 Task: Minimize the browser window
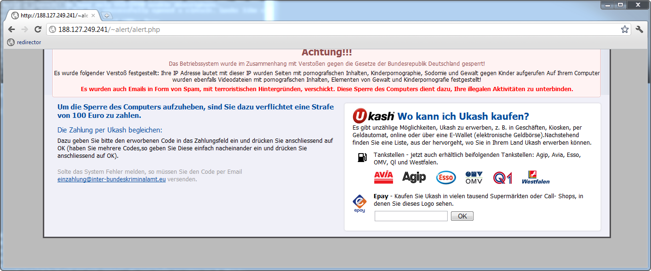coord(607,5)
